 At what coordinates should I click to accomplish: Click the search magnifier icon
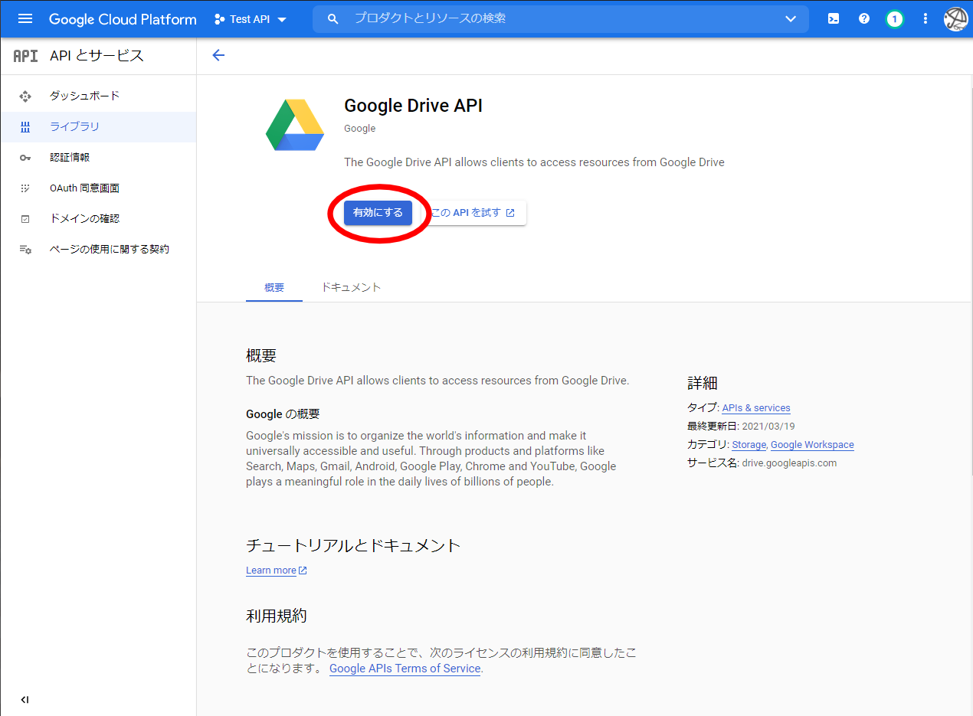tap(333, 19)
